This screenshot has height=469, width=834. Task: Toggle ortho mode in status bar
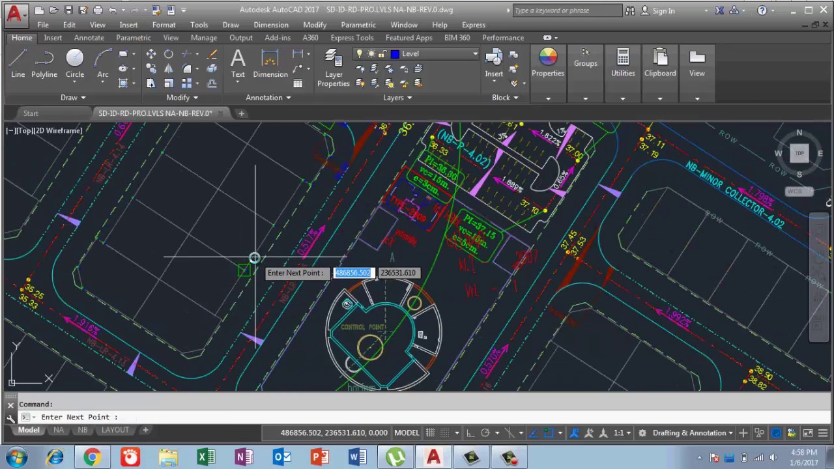coord(470,433)
